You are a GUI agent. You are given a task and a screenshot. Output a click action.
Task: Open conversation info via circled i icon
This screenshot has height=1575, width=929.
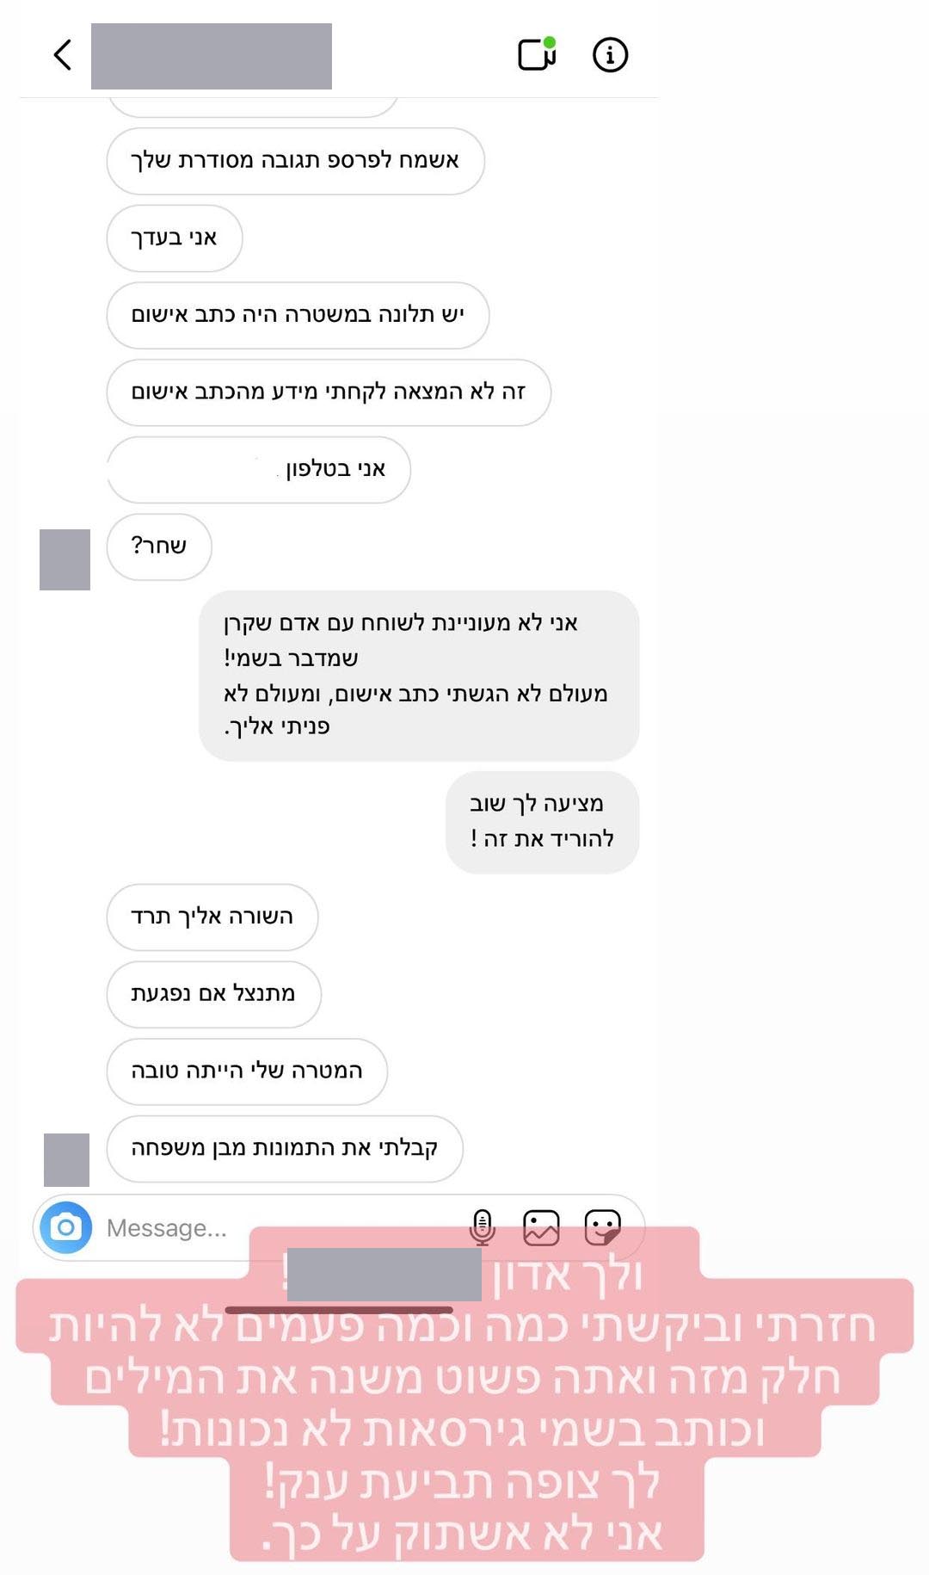pos(610,55)
